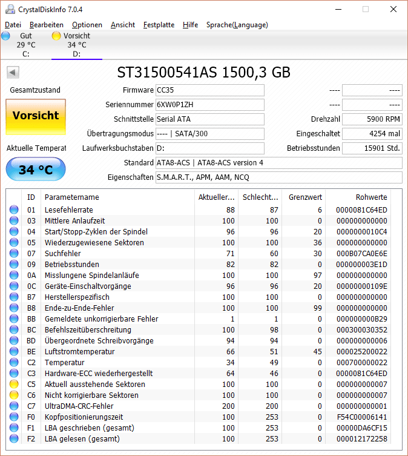Select Nicht korrigierbare Sektoren parameter text

click(91, 395)
